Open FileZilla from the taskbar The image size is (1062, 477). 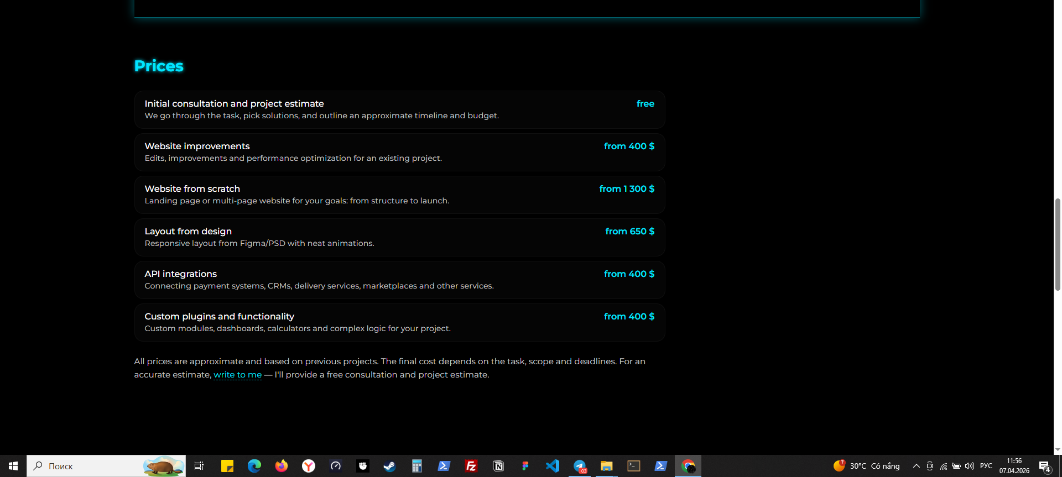coord(471,466)
